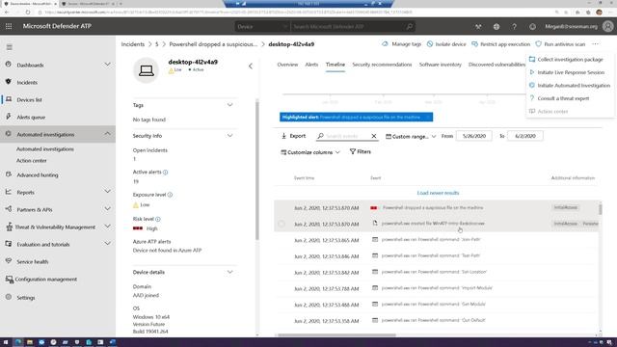The image size is (617, 347).
Task: Show Exposure level info icon
Action: (170, 195)
